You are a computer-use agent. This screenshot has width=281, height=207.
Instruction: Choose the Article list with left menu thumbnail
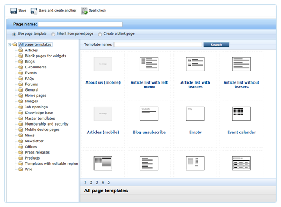[x=149, y=64]
